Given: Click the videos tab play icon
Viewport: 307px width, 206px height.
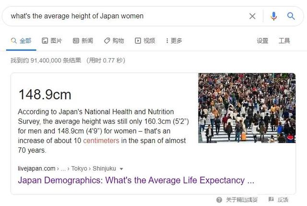Looking at the screenshot, I should pyautogui.click(x=138, y=41).
